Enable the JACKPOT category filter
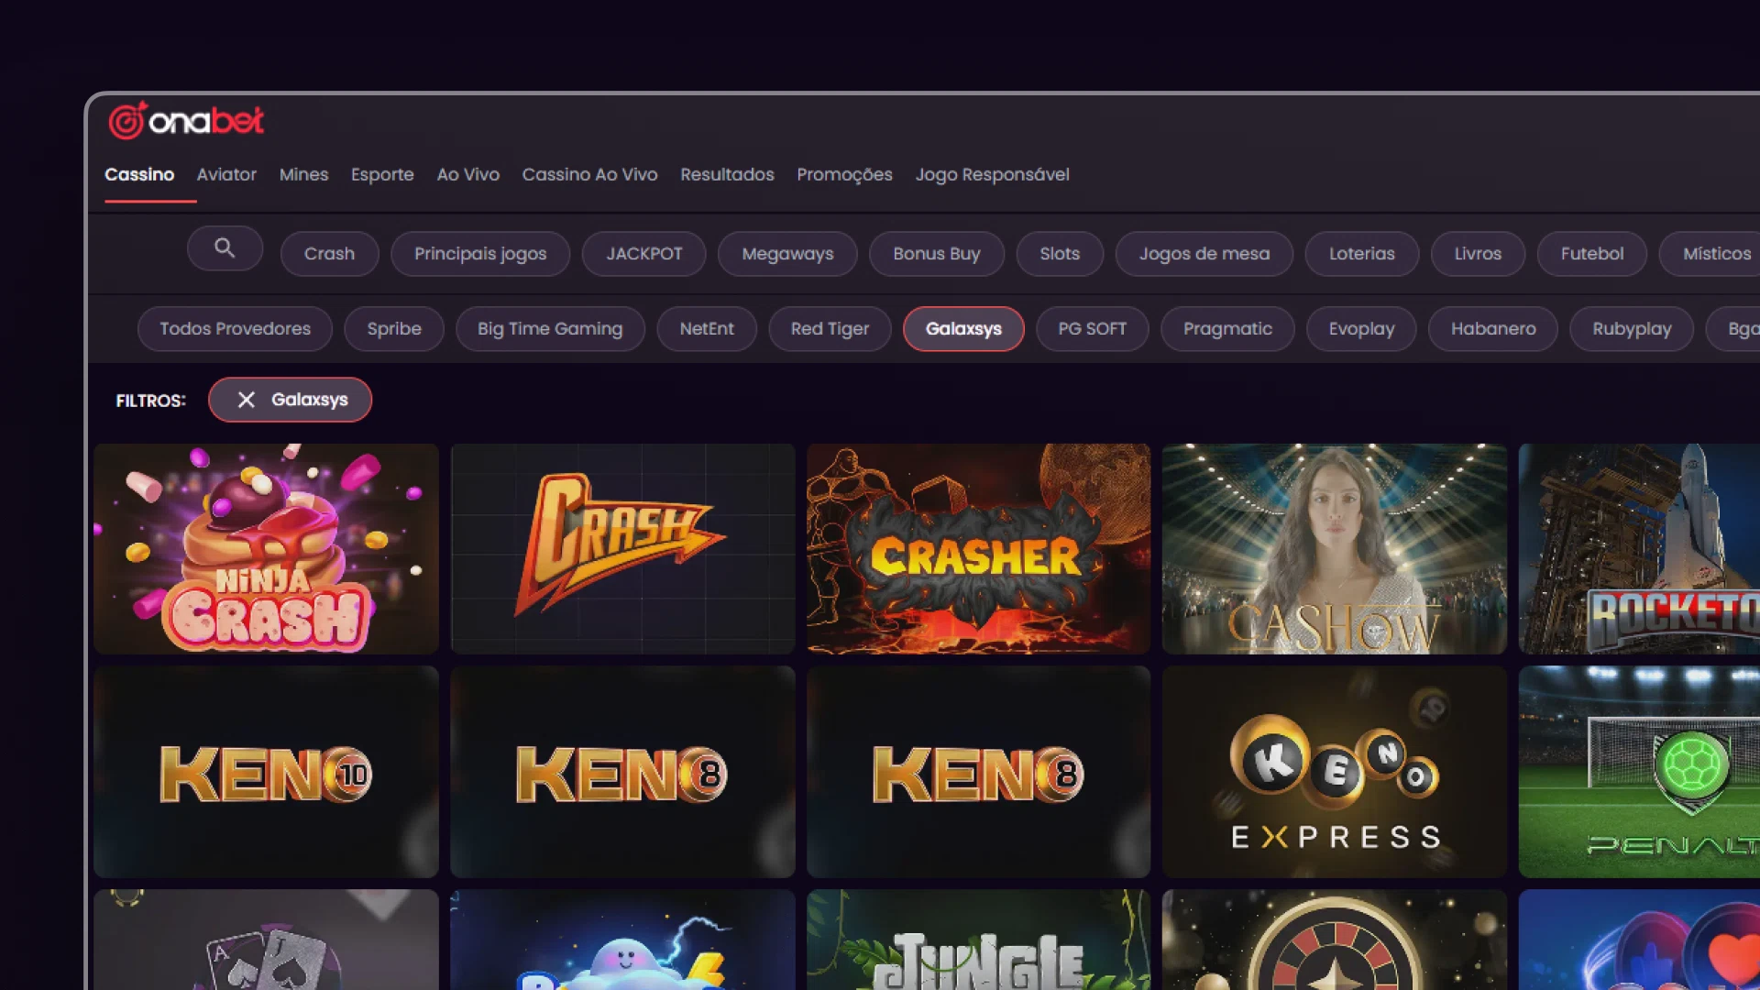The image size is (1760, 990). coord(643,254)
